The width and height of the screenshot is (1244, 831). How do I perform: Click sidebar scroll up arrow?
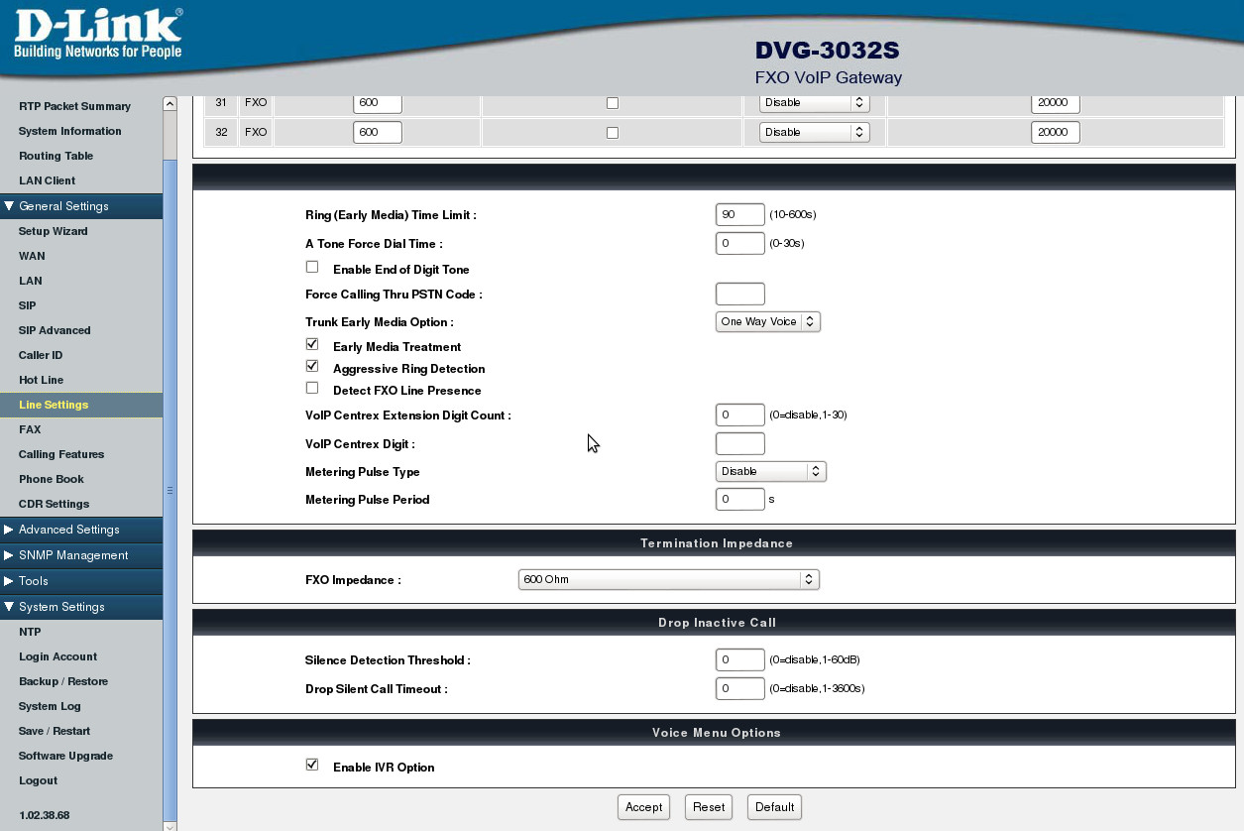pos(170,103)
